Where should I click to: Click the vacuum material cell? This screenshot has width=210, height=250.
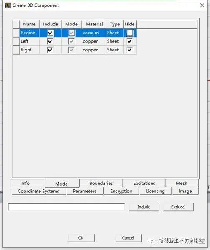(x=94, y=33)
